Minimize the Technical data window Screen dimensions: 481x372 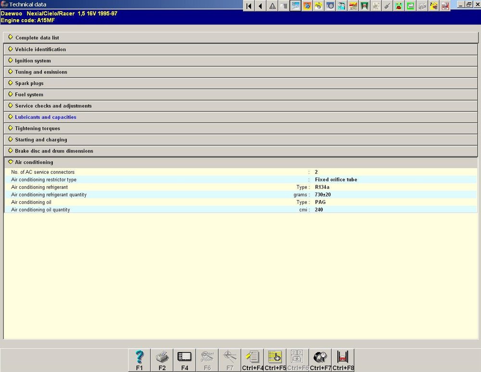(461, 4)
